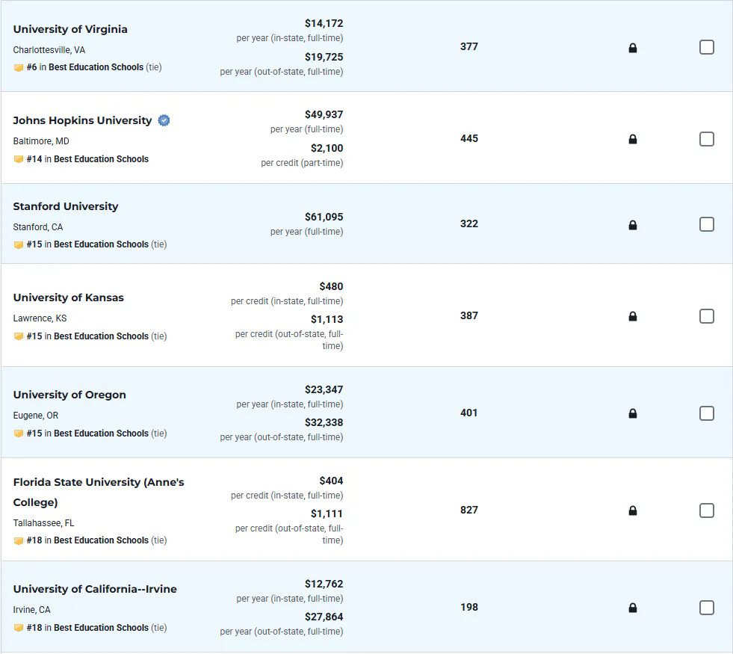The height and width of the screenshot is (654, 733).
Task: Check the box for Florida State University
Action: click(706, 510)
